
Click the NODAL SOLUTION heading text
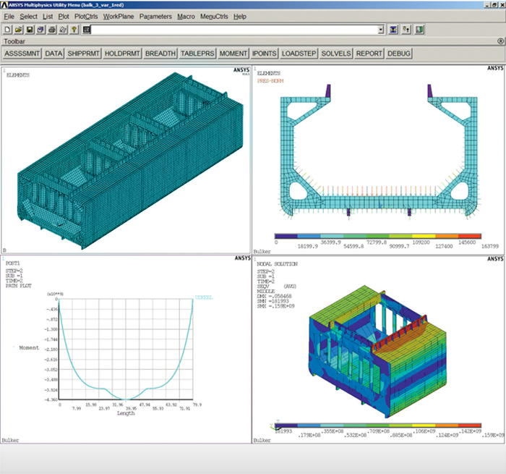tap(277, 264)
